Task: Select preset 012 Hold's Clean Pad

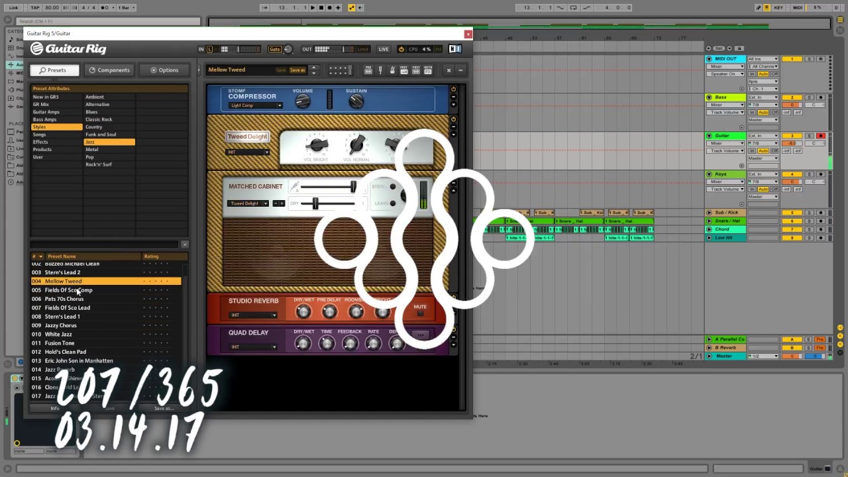Action: click(106, 352)
